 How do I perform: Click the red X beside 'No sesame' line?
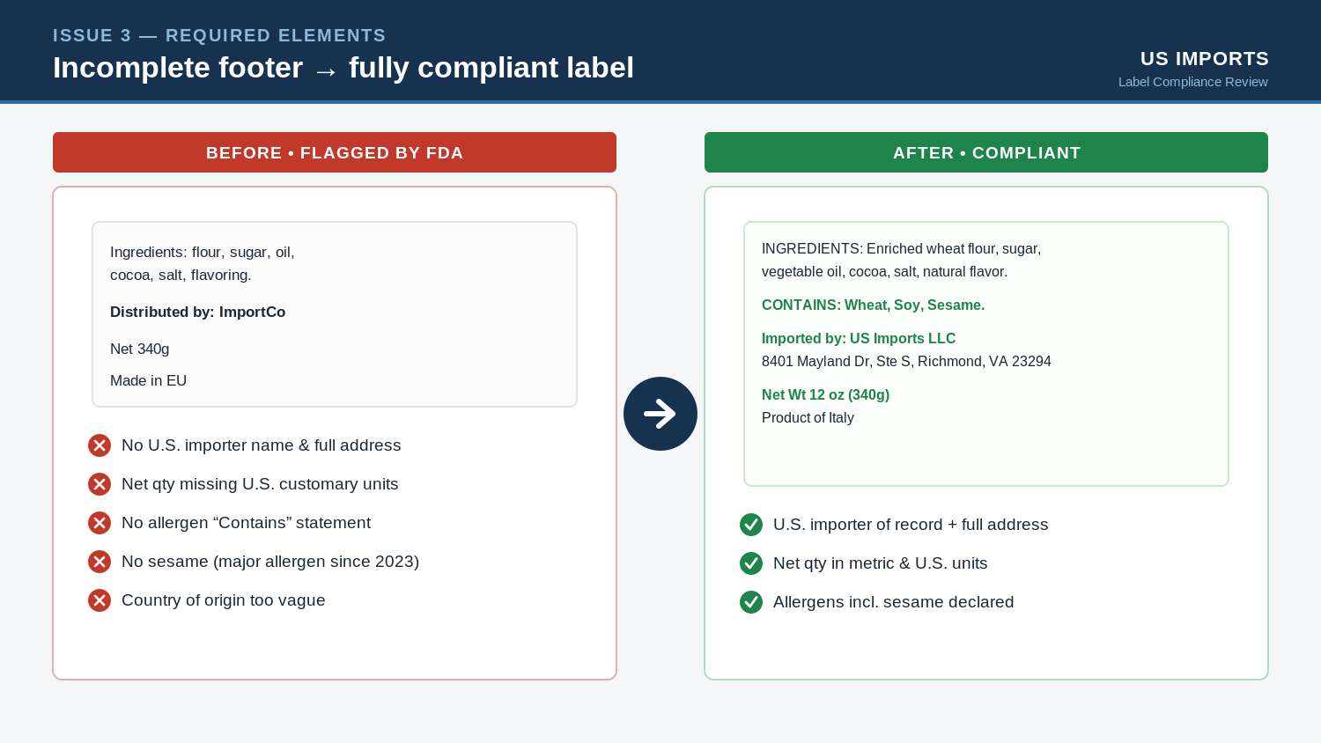pos(100,562)
